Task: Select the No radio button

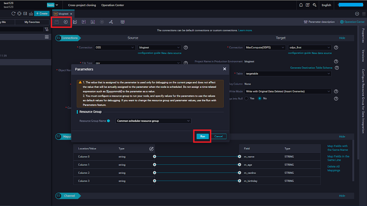Action: [x=259, y=99]
